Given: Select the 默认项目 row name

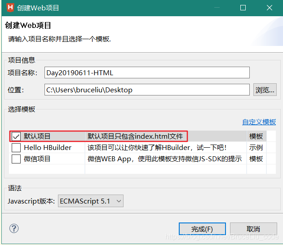Looking at the screenshot, I should 37,136.
